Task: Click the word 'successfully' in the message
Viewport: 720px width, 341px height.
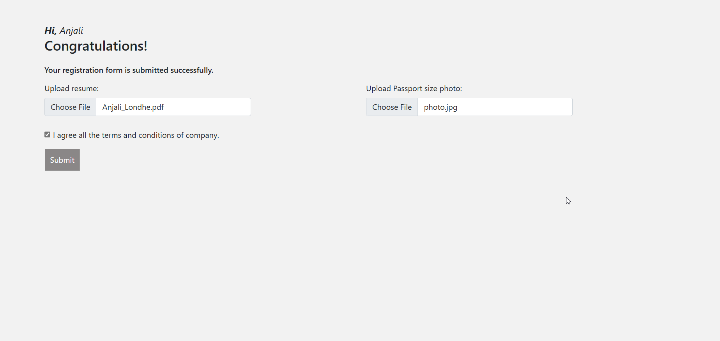Action: pos(191,70)
